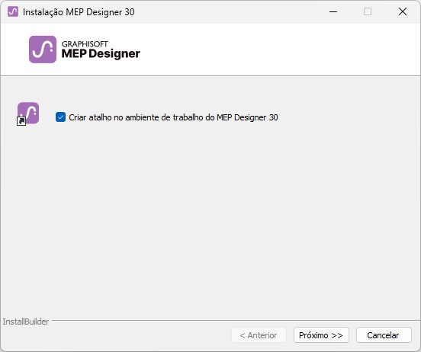Click the disabled maximize window button
This screenshot has height=352, width=421.
(x=368, y=11)
